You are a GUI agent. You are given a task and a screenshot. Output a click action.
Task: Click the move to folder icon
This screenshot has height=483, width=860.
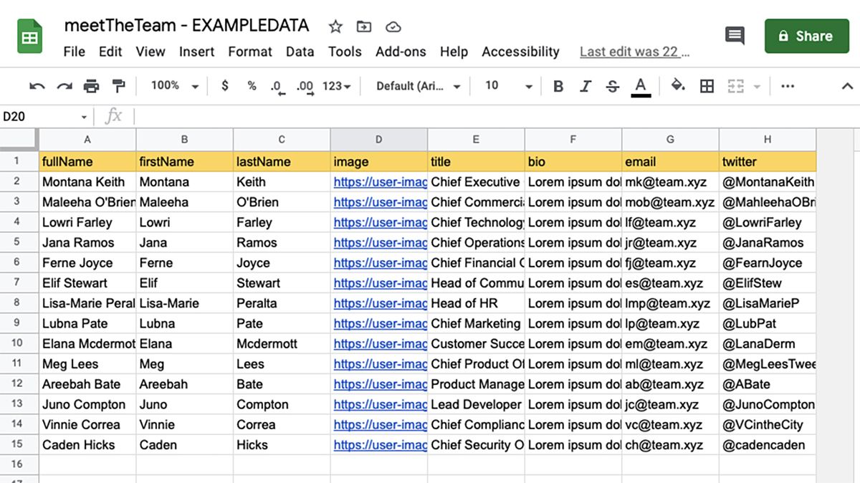click(364, 27)
